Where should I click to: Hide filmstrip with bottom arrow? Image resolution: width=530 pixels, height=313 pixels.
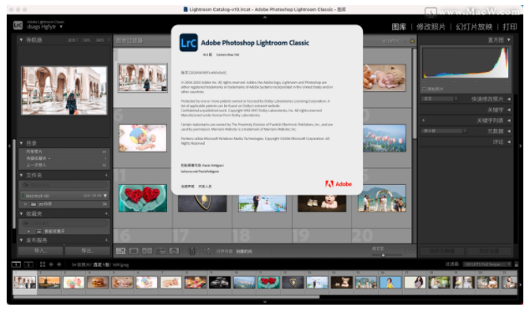(x=265, y=301)
